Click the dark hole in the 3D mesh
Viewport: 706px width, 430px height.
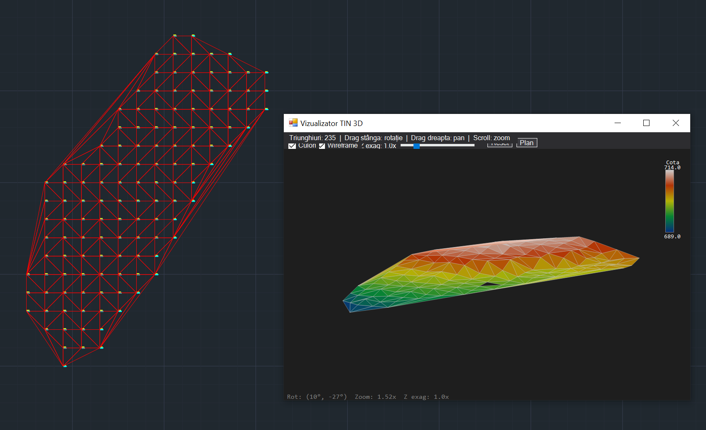pyautogui.click(x=490, y=284)
